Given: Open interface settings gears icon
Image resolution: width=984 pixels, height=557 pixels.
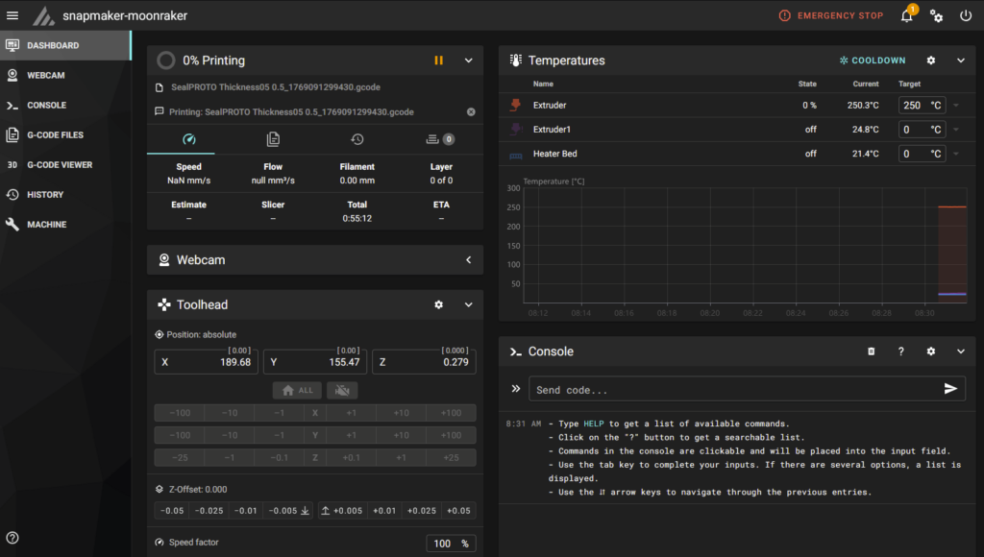Looking at the screenshot, I should (936, 16).
